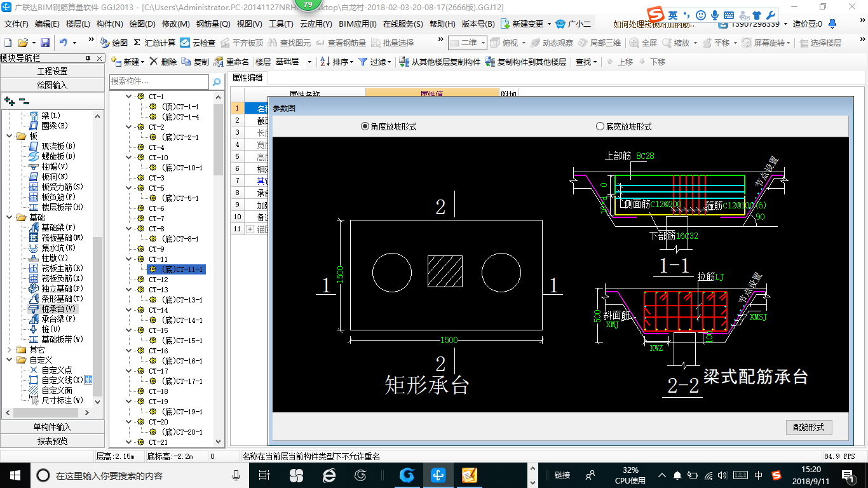
Task: Click the 搜索构件 search input field
Action: [x=159, y=81]
